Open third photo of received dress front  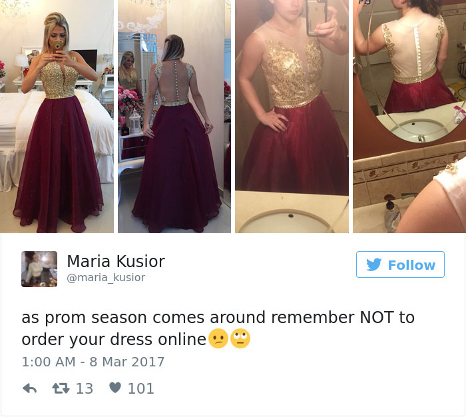[292, 117]
